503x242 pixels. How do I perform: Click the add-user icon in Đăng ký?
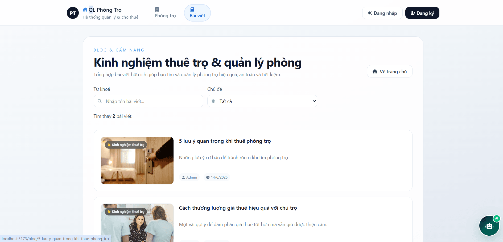pos(413,13)
